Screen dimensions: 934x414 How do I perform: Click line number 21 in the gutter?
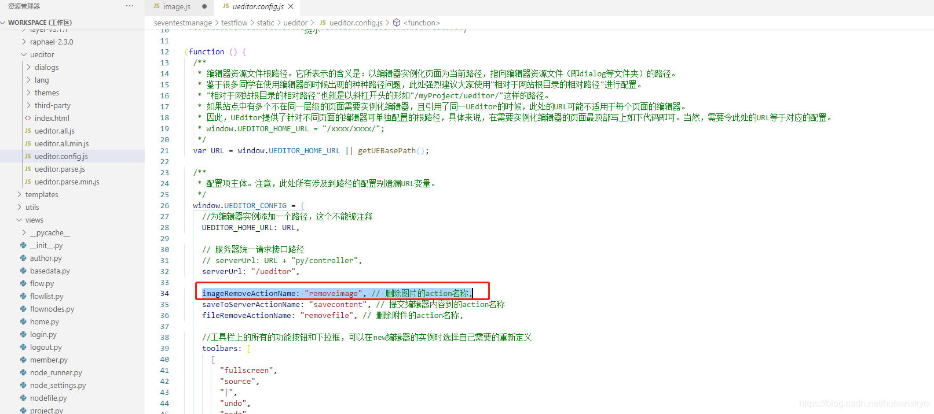pyautogui.click(x=165, y=150)
